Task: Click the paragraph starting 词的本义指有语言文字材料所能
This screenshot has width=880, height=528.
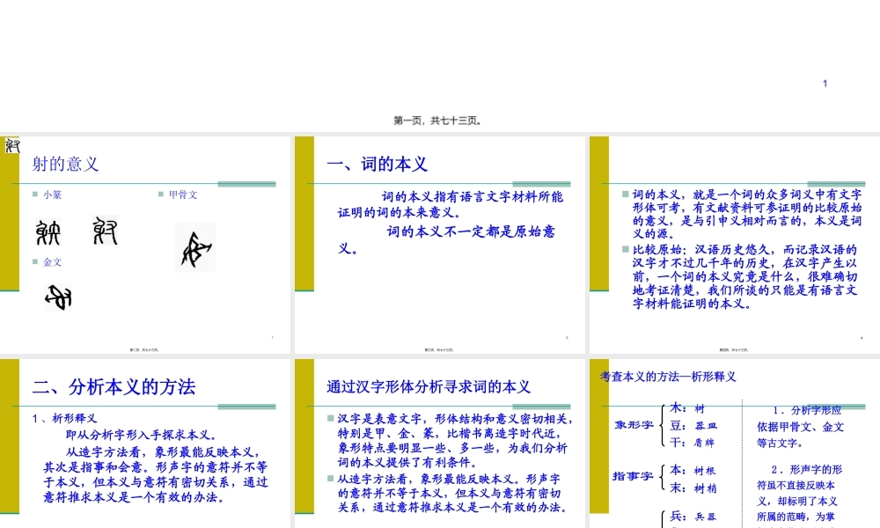Action: 450,205
